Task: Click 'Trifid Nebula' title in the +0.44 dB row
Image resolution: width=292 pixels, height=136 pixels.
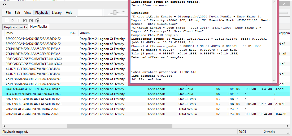Action: coord(188,114)
